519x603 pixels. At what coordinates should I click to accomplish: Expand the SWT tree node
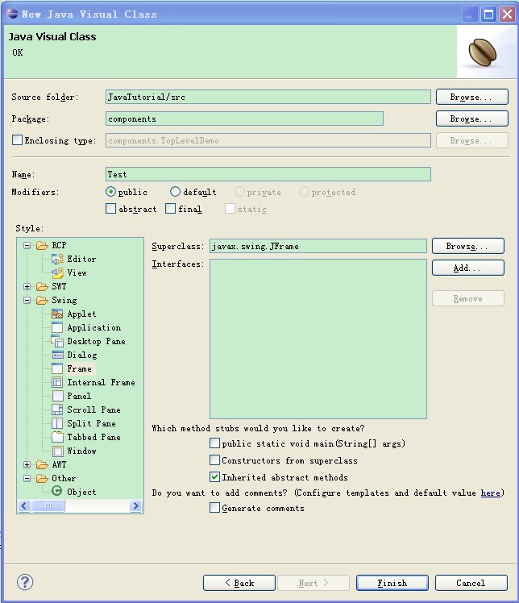click(x=27, y=286)
